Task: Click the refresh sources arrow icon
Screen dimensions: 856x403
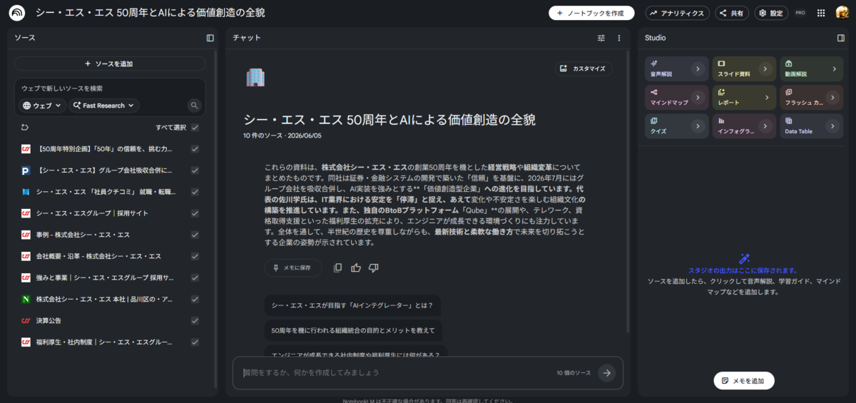Action: click(x=25, y=128)
